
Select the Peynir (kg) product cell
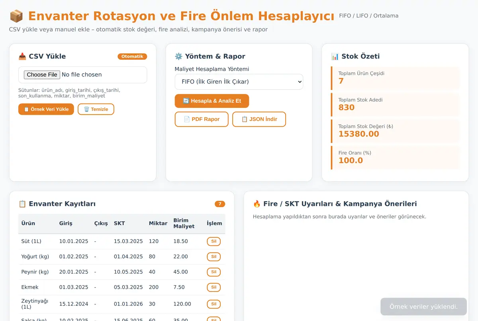click(35, 272)
